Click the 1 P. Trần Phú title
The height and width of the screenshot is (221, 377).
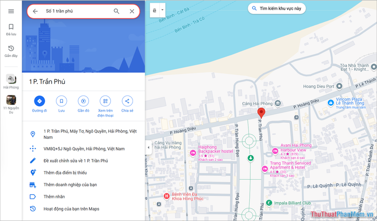(47, 82)
